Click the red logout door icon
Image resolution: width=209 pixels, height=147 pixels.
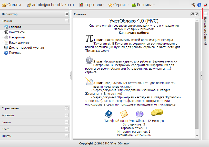pos(205,5)
